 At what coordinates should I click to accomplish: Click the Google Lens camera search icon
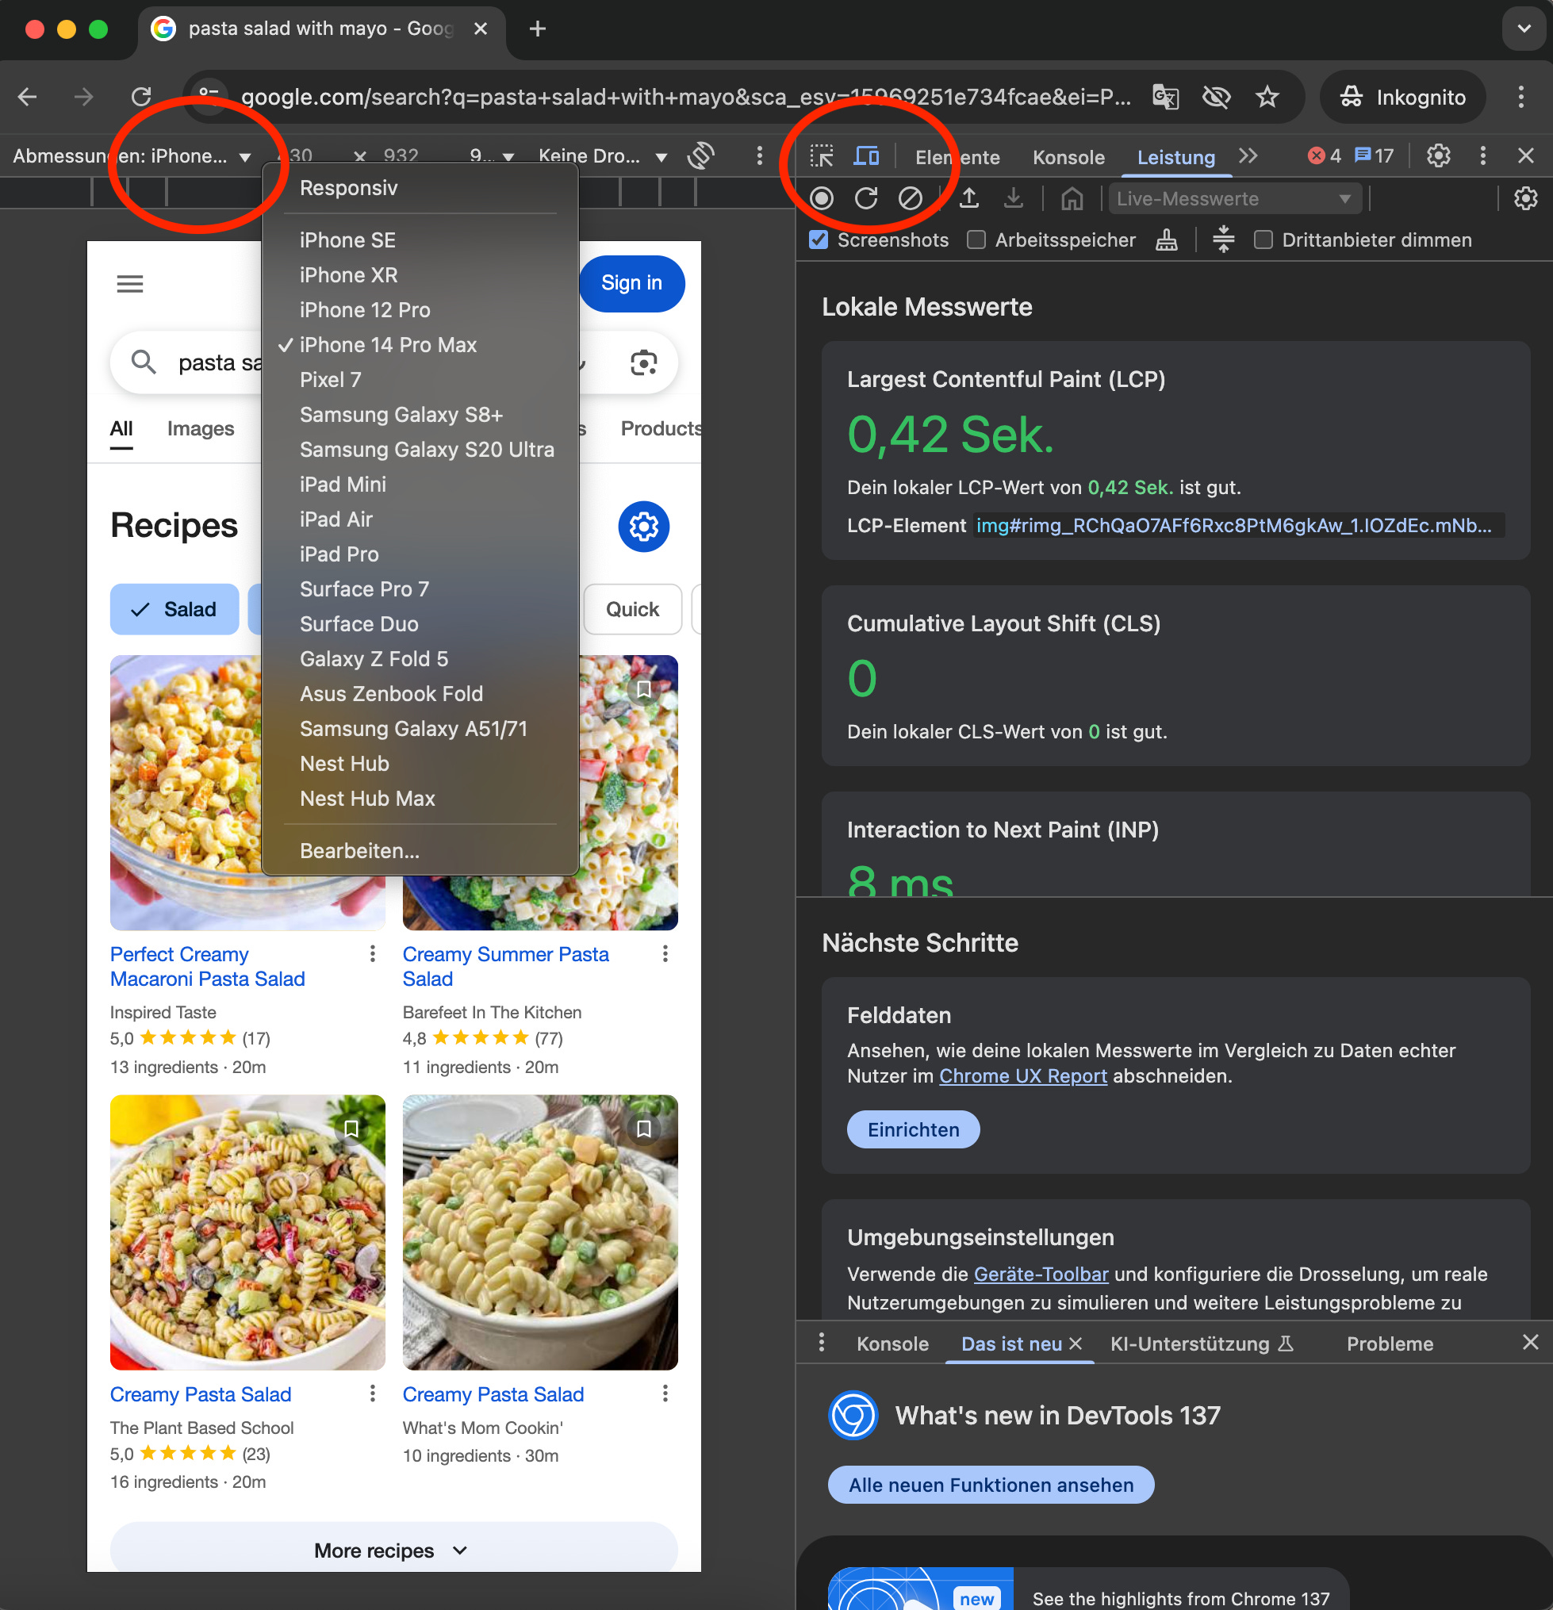click(643, 362)
